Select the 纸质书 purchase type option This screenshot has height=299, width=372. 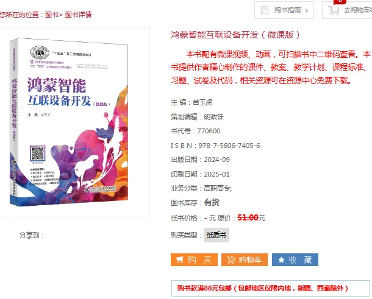tap(216, 235)
